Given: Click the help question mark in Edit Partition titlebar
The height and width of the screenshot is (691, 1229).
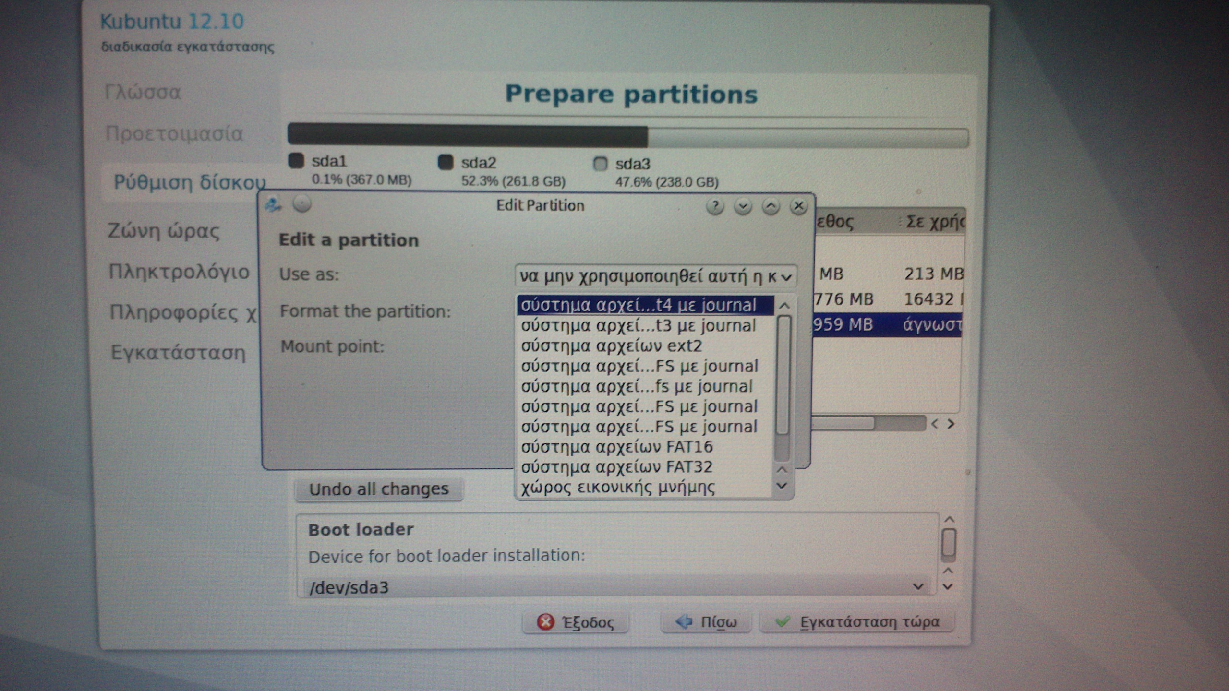Looking at the screenshot, I should point(715,207).
